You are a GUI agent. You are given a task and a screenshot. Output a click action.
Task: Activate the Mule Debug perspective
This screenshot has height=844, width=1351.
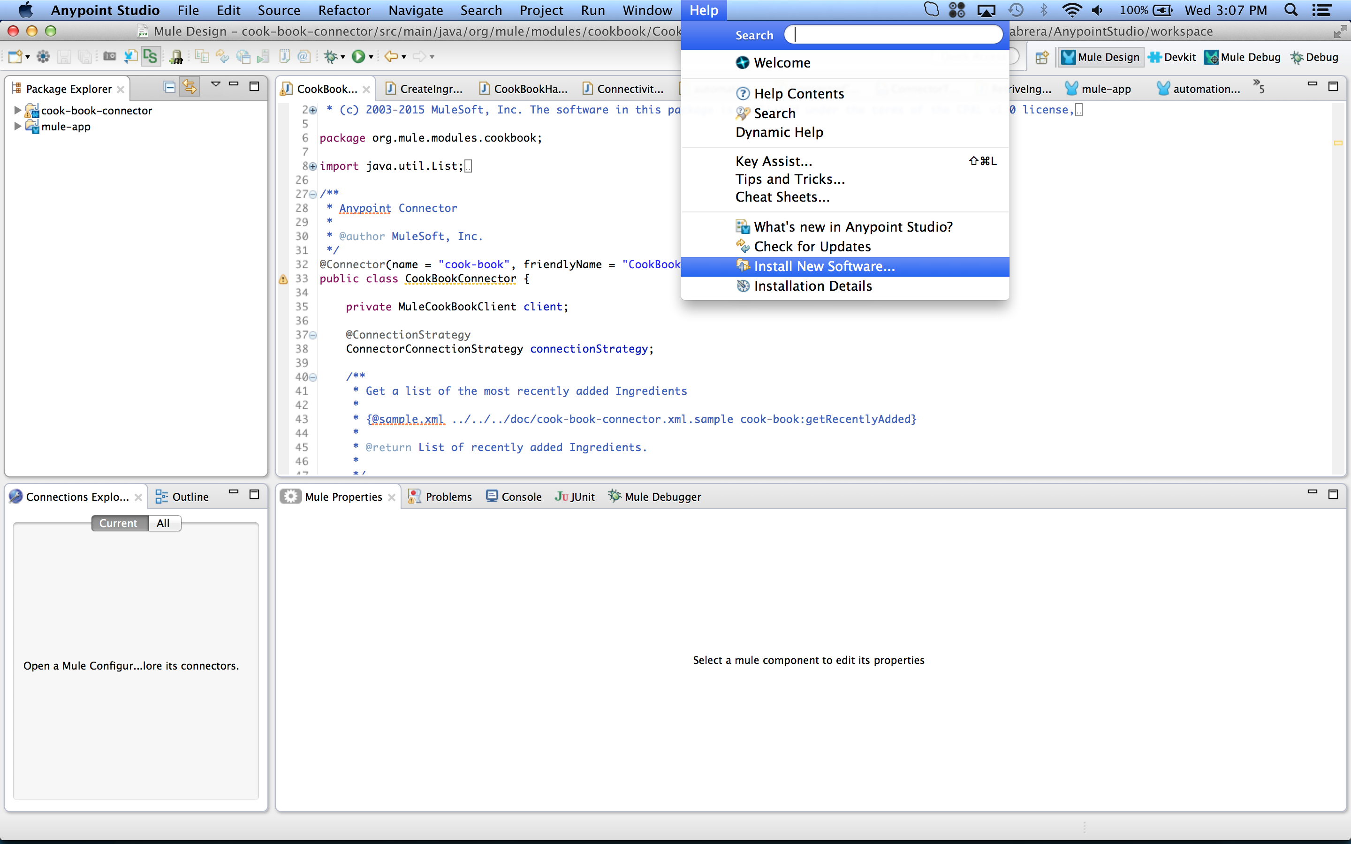[x=1242, y=56]
